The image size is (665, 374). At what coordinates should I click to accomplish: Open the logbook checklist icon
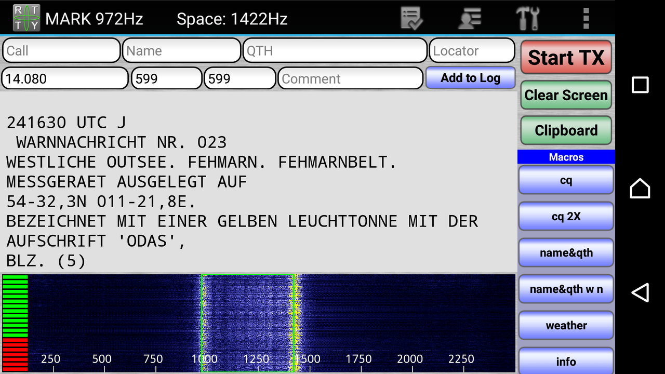tap(411, 19)
